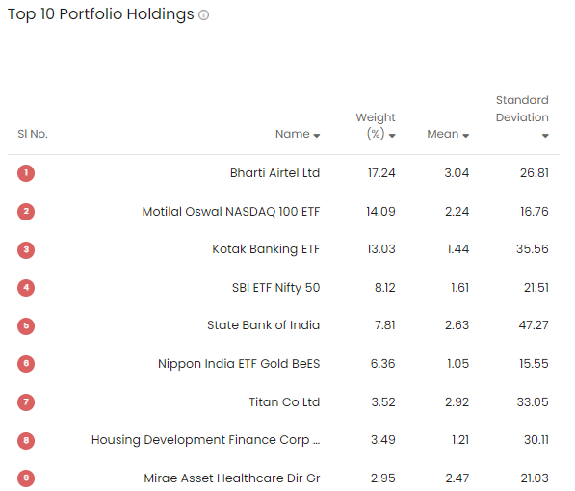Image resolution: width=575 pixels, height=491 pixels.
Task: Click the red number 3 badge
Action: coord(26,250)
